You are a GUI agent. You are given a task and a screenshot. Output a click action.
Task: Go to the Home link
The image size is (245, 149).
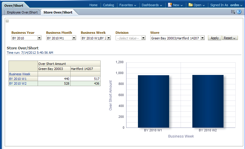tap(93, 5)
